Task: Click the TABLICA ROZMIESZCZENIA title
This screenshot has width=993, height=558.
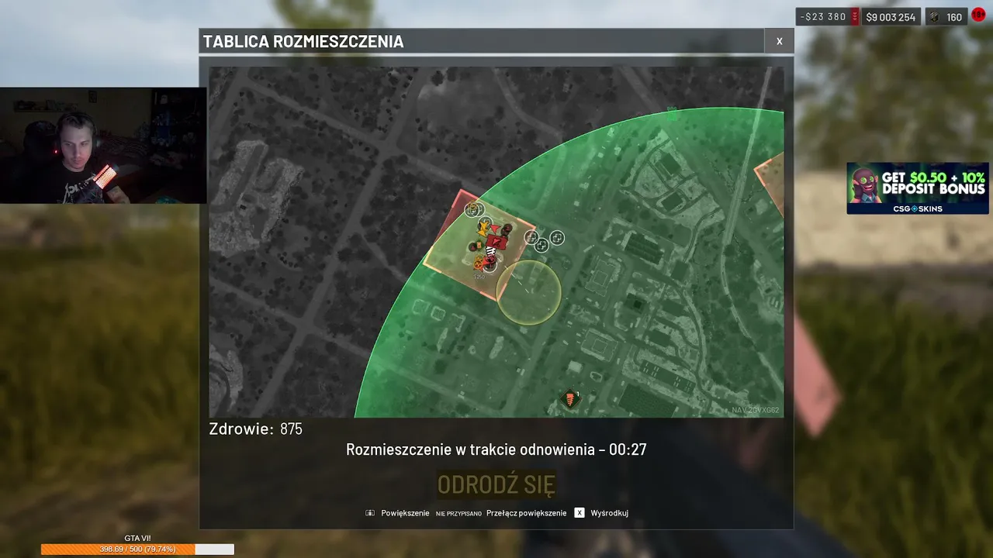Action: pyautogui.click(x=303, y=42)
